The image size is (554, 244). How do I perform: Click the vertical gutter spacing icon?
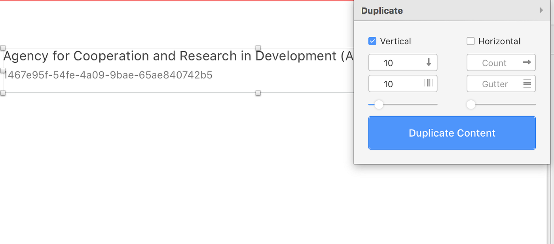pyautogui.click(x=430, y=83)
